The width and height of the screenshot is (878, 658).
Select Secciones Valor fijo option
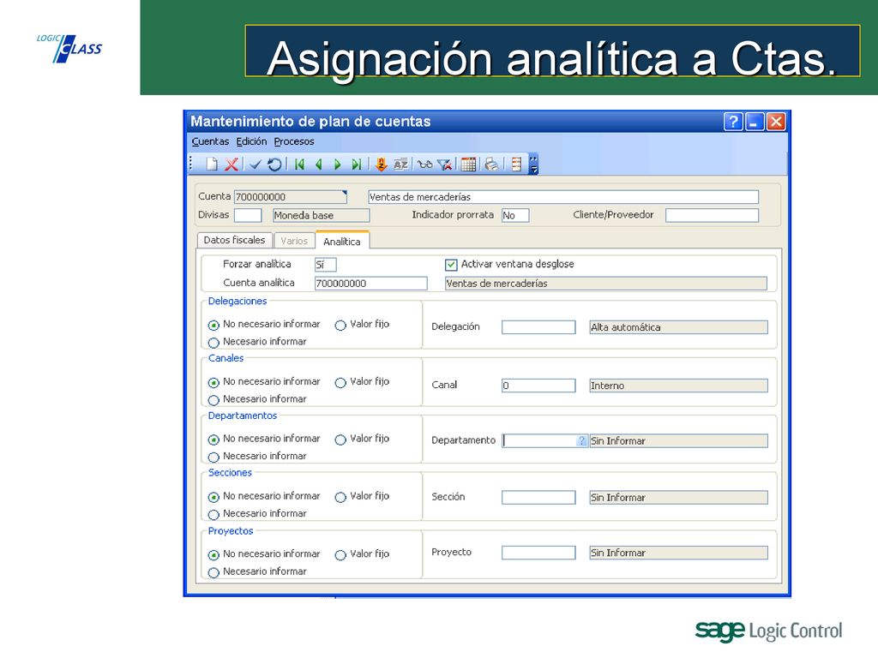tap(340, 497)
